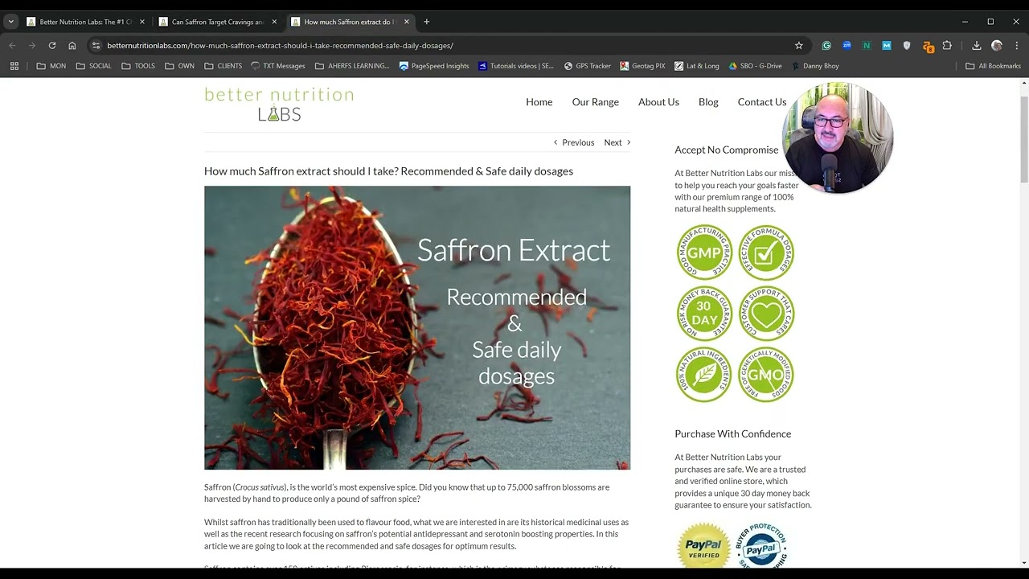Open CLIENTS bookmarks folder
Image resolution: width=1029 pixels, height=579 pixels.
point(223,66)
